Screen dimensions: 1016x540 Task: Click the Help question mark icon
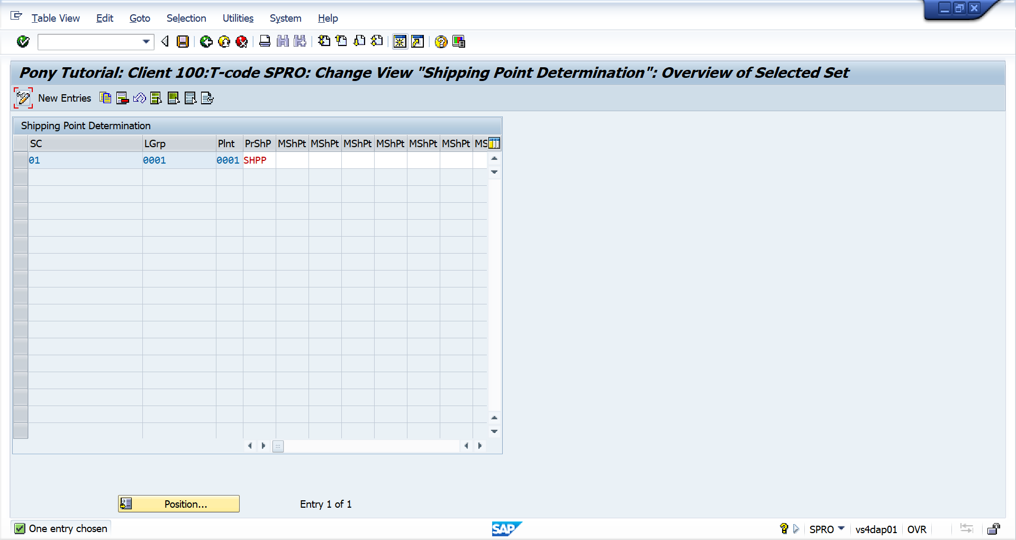(441, 42)
